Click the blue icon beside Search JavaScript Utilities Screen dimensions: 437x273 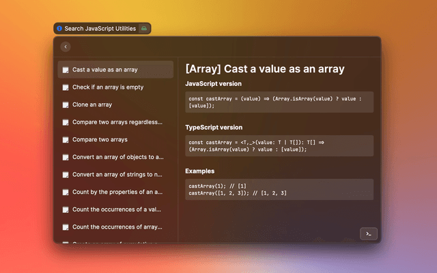click(59, 29)
